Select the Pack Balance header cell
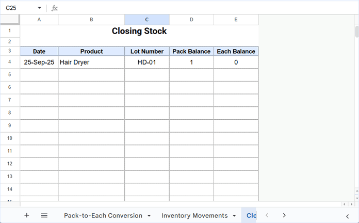Image resolution: width=359 pixels, height=223 pixels. tap(191, 51)
